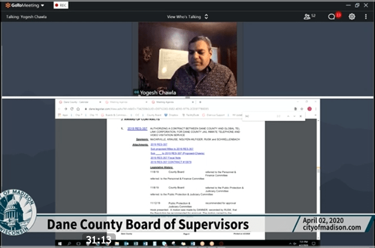Viewport: 375px width, 248px height.
Task: Open Windows Task View
Action: [79, 244]
